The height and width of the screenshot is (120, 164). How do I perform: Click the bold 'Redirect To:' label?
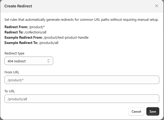[x=14, y=32]
